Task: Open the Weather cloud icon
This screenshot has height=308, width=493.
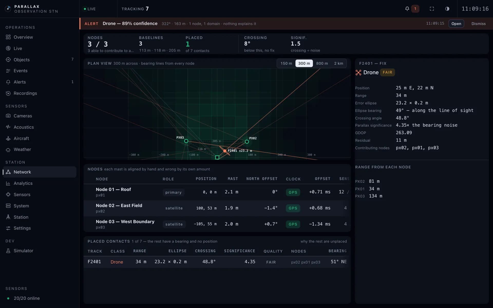Action: coord(8,149)
